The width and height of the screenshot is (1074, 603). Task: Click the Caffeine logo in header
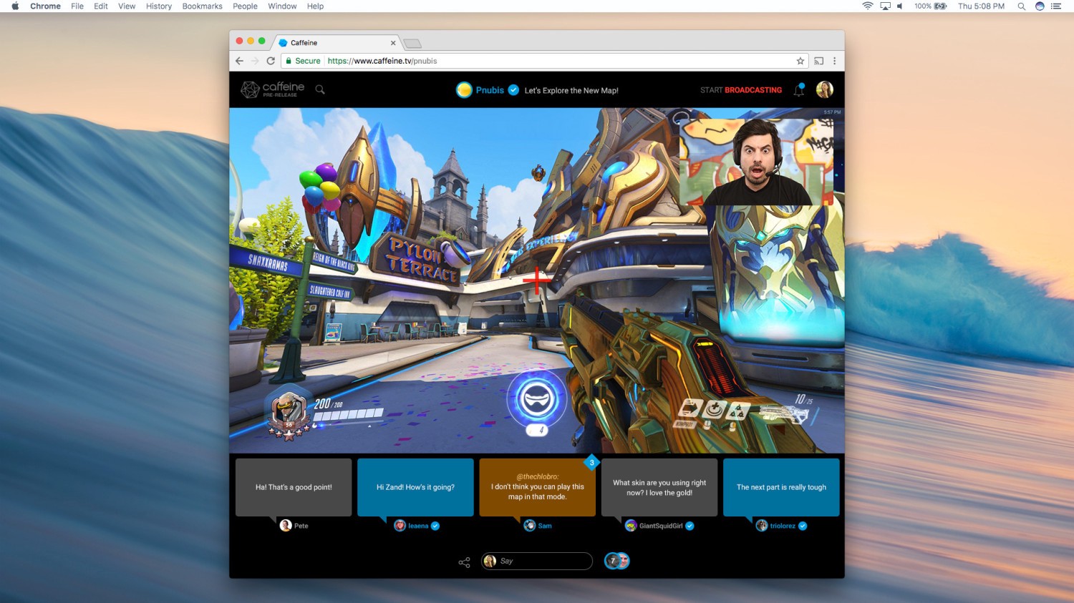[x=273, y=89]
